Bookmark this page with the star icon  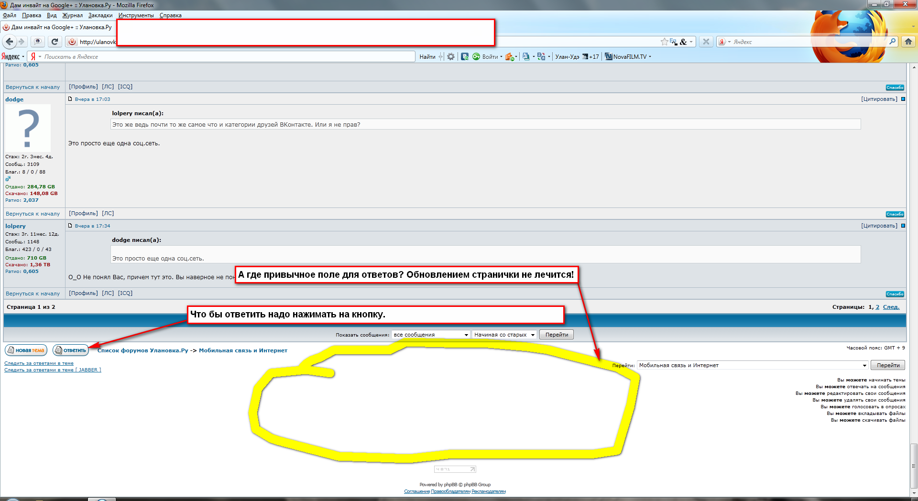tap(664, 42)
